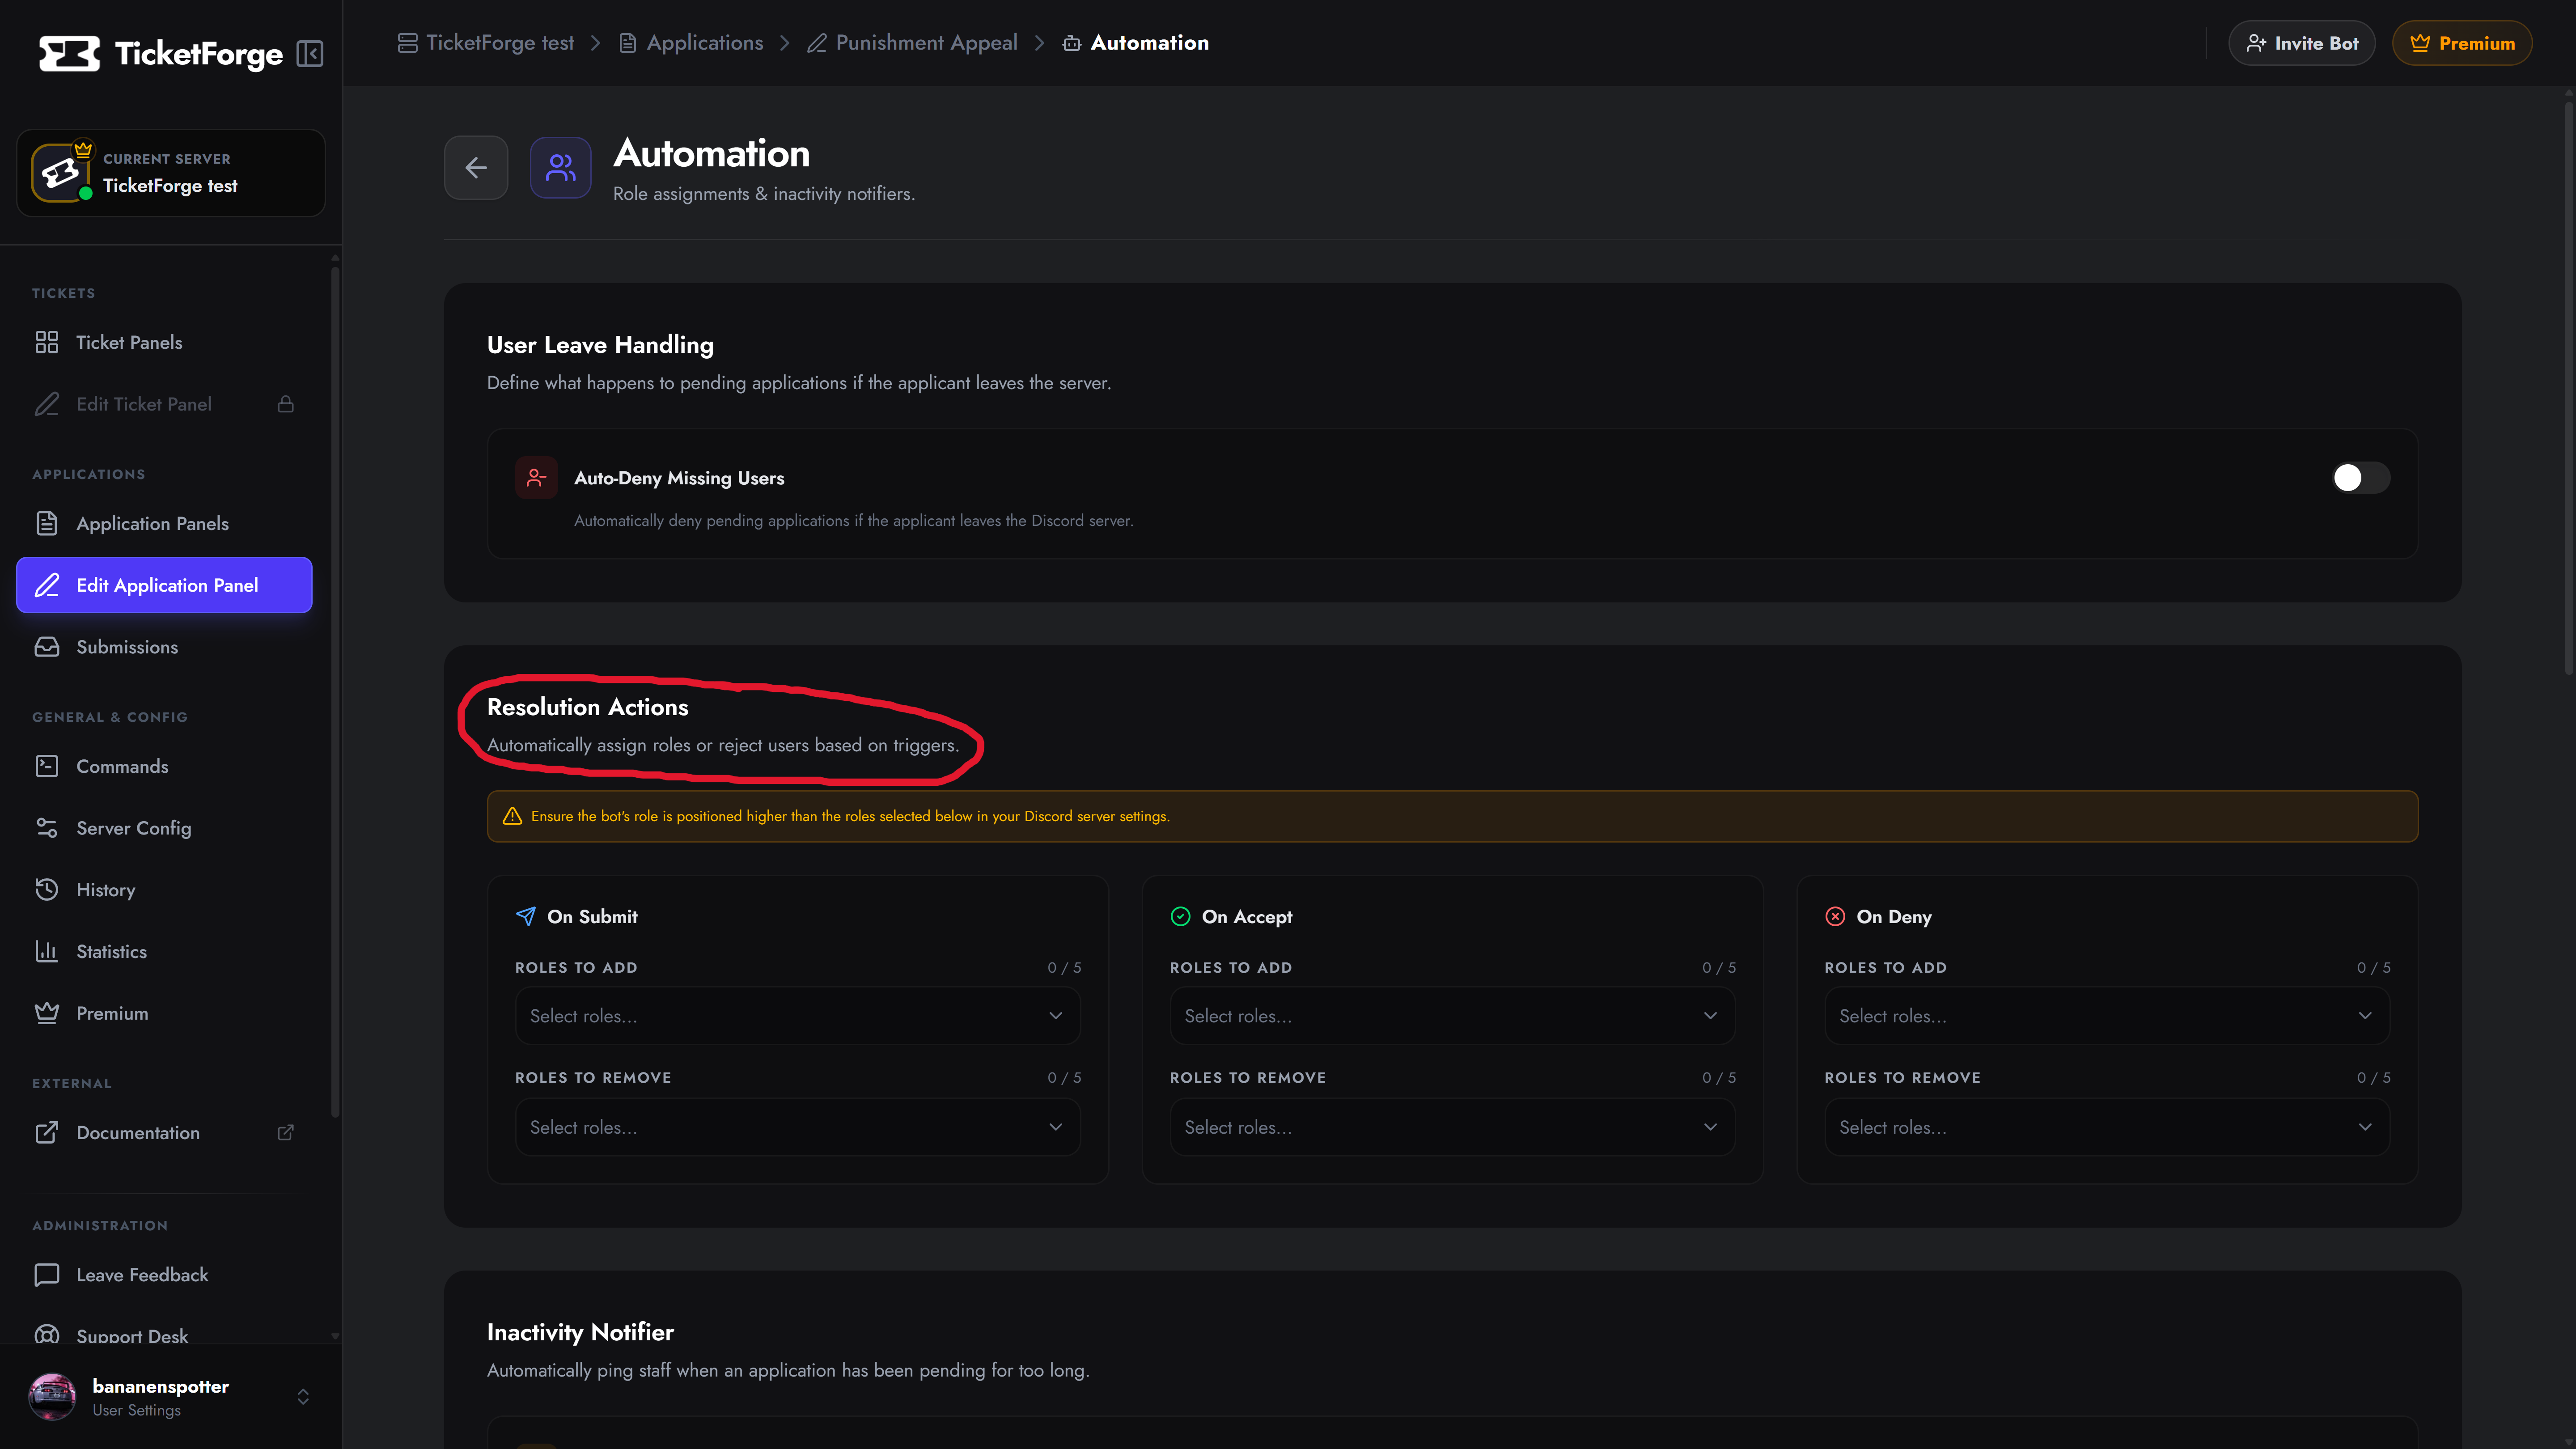
Task: Open On Accept Roles to Remove dropdown
Action: click(1452, 1127)
